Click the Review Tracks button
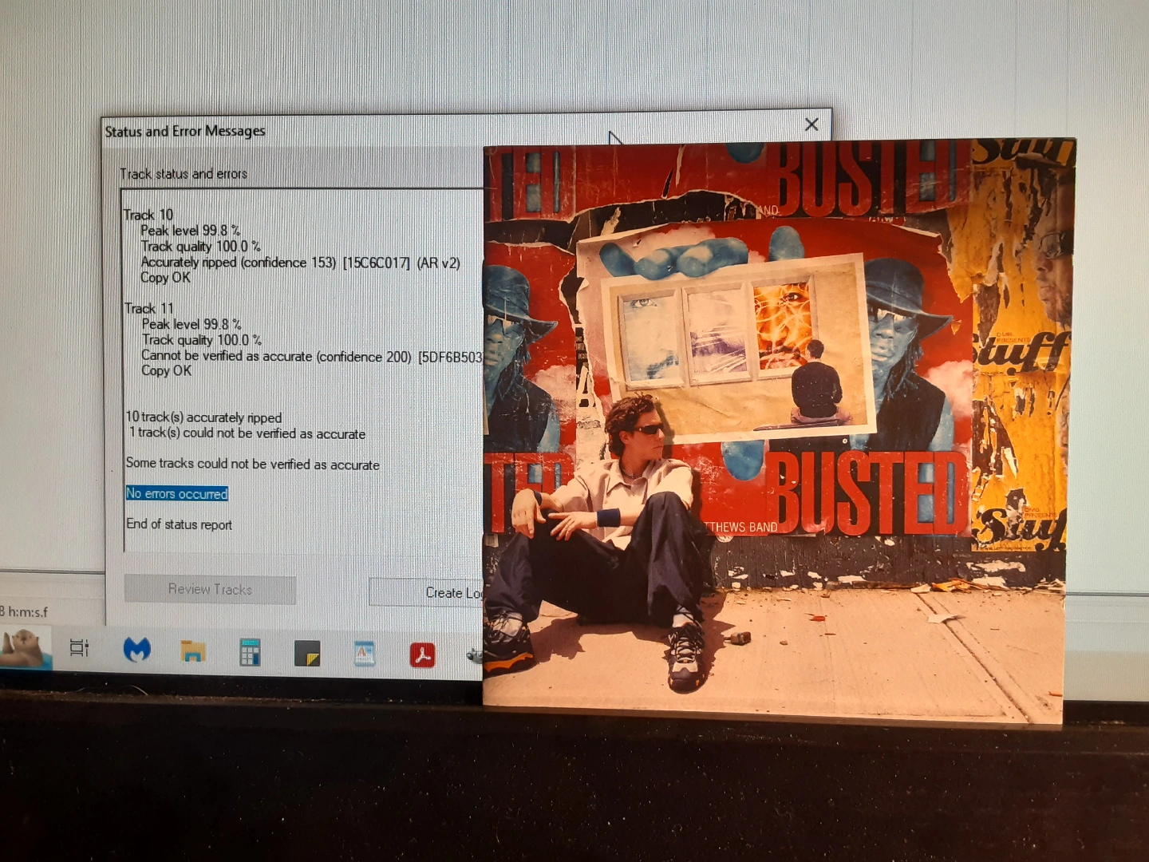 (x=210, y=590)
